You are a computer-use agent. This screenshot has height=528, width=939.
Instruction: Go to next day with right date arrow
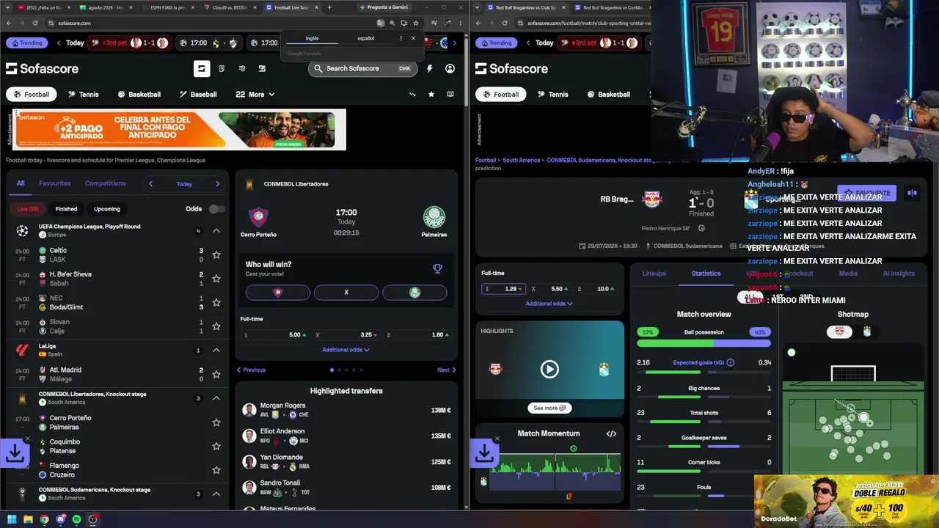coord(217,183)
